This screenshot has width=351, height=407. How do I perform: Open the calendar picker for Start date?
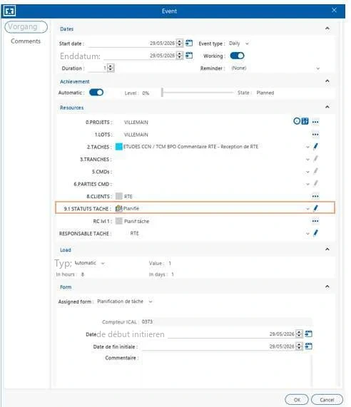click(x=189, y=43)
